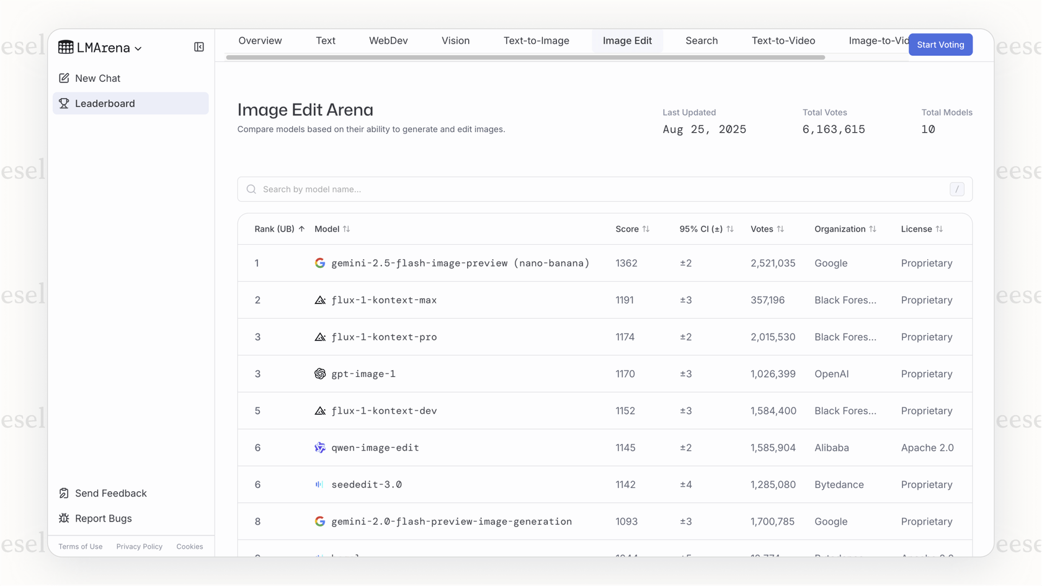
Task: Open the WebDev leaderboard tab
Action: pos(388,41)
